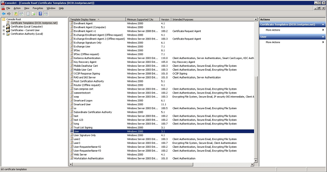Expand the Certificates (Local Computer) node
The height and width of the screenshot is (172, 327).
[4, 27]
